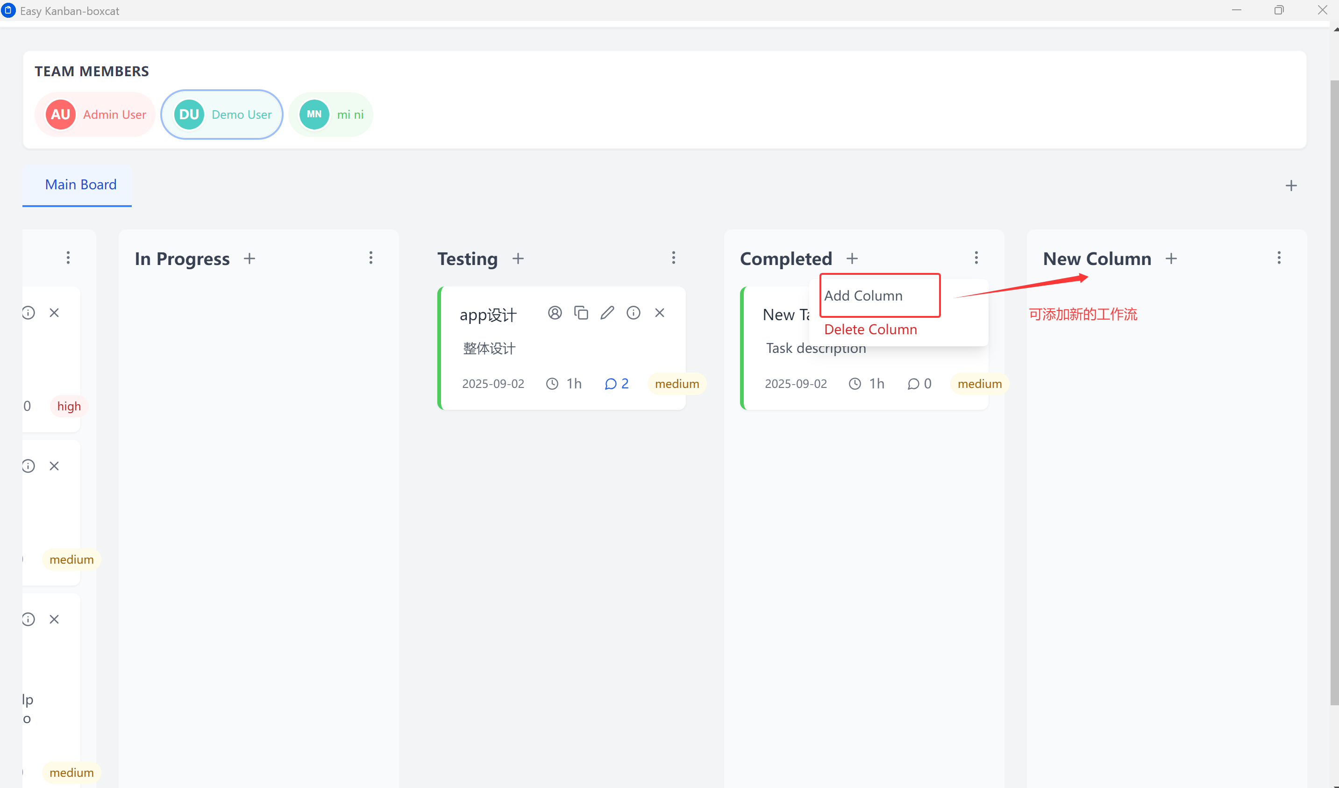Delete the high priority task card
This screenshot has width=1339, height=788.
(54, 313)
